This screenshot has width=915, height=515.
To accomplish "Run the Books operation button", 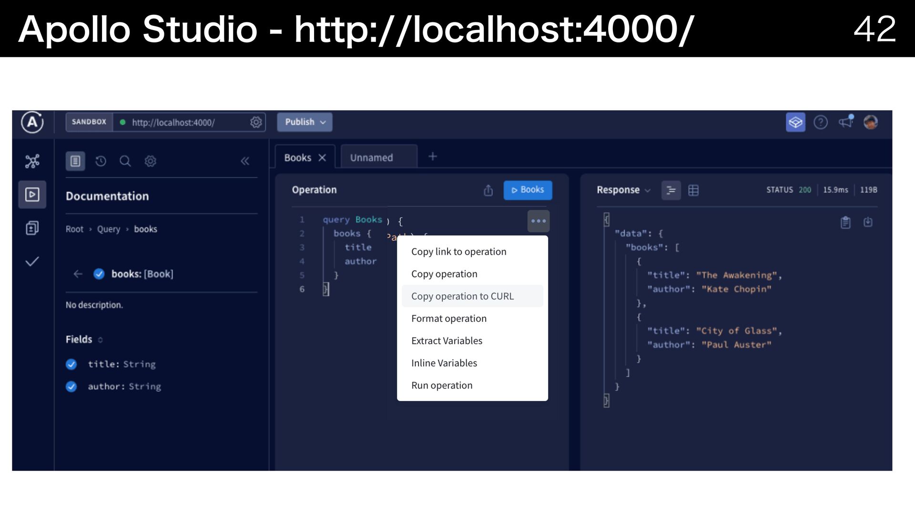I will click(528, 190).
